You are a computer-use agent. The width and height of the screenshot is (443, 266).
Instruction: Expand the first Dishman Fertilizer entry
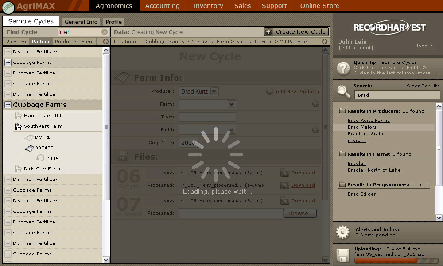(8, 52)
